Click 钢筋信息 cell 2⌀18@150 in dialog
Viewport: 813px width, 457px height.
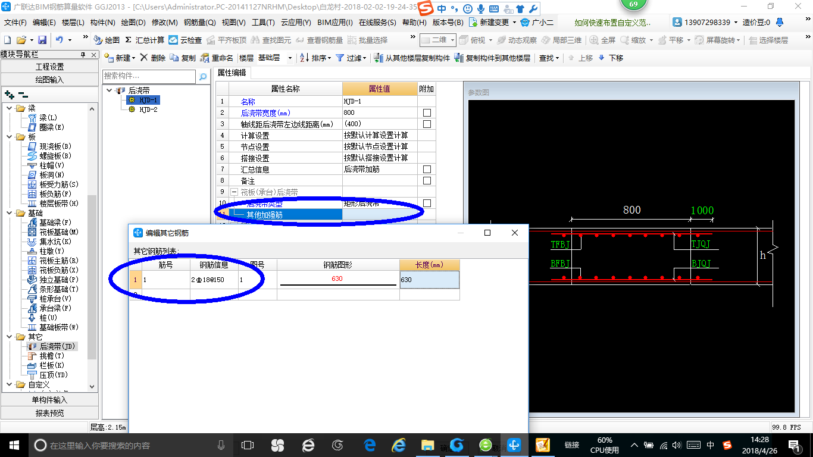(214, 280)
